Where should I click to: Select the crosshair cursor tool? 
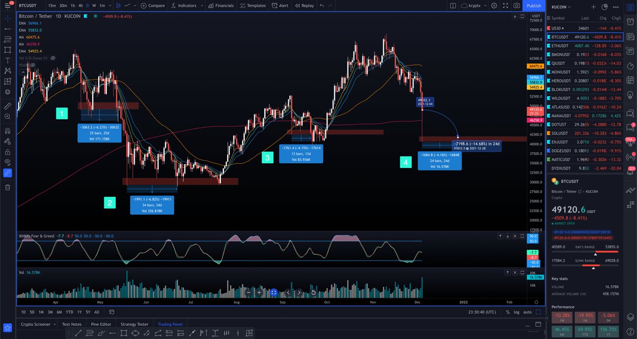coord(7,19)
